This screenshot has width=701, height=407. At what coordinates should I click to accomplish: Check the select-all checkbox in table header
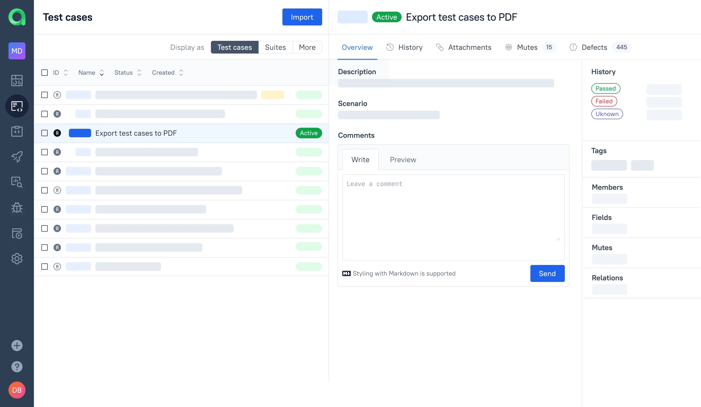click(x=45, y=73)
